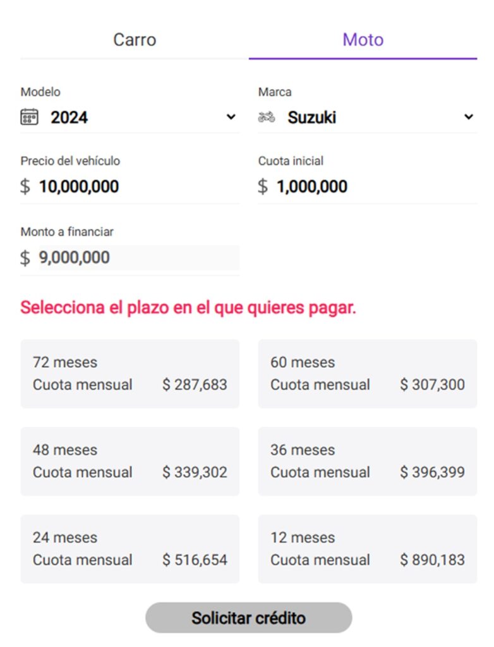Click the dollar sign beside Monto a financiar
Screen dimensions: 494x647
(25, 257)
